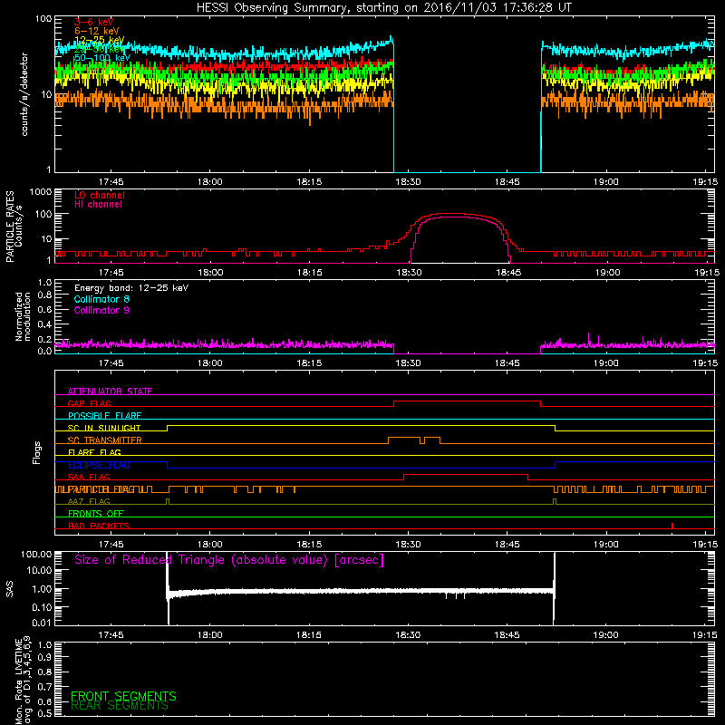Image resolution: width=725 pixels, height=725 pixels.
Task: Select the "SAA FLAG" label
Action: coord(89,477)
